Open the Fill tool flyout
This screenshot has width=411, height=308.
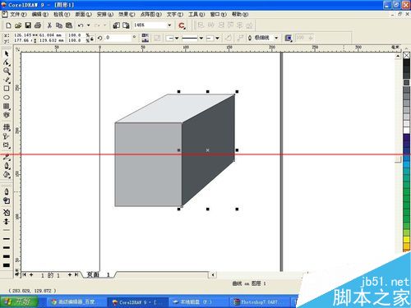(7, 174)
